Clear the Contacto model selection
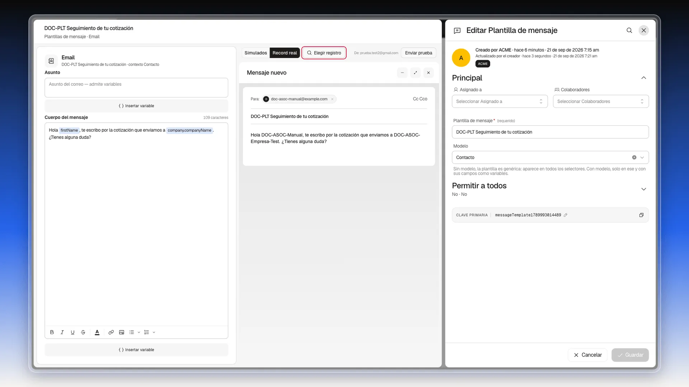689x387 pixels. point(634,157)
